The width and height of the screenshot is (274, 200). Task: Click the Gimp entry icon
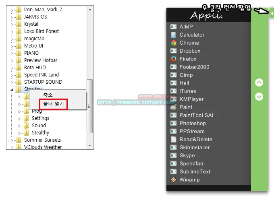[x=173, y=75]
